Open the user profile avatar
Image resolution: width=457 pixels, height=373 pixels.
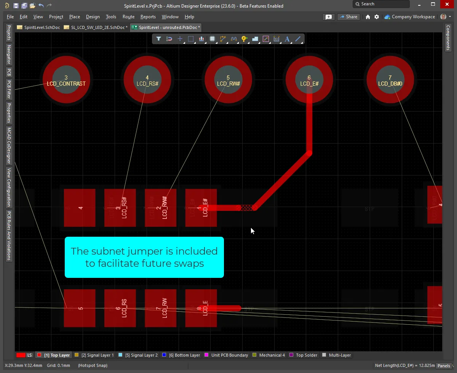tap(444, 17)
